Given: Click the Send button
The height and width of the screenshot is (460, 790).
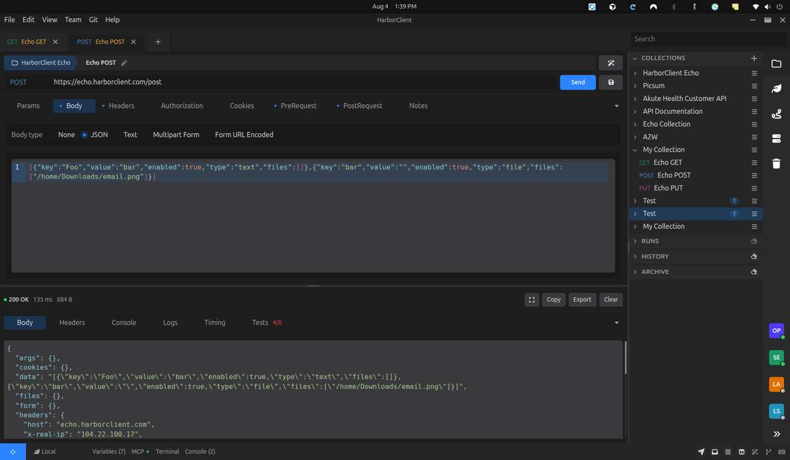Looking at the screenshot, I should [x=578, y=82].
